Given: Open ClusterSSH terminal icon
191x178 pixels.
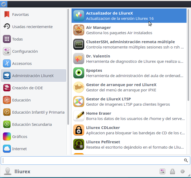Looking at the screenshot, I should coord(78,44).
